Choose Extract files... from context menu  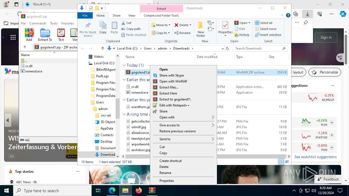(x=183, y=87)
